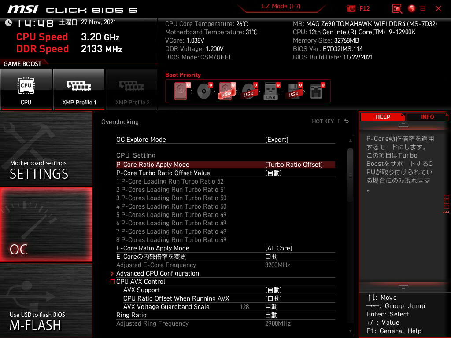Click the '2 P-Cores Loading Run Turbo Ratio 51' row
The height and width of the screenshot is (338, 451).
(x=171, y=189)
